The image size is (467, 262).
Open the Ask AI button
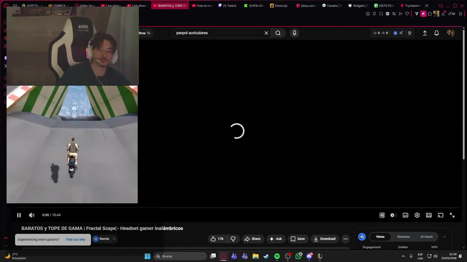click(x=275, y=239)
